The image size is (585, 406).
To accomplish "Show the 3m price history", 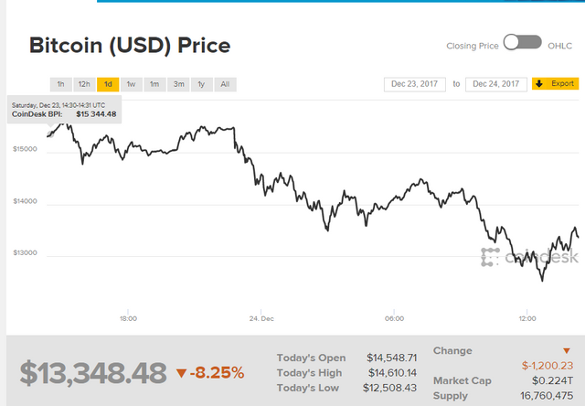I will pyautogui.click(x=177, y=84).
